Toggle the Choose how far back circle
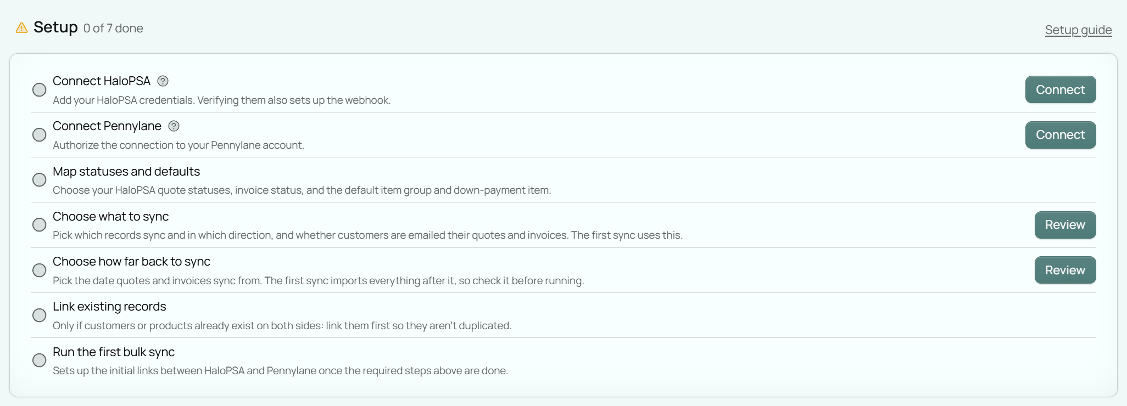This screenshot has width=1127, height=406. click(x=40, y=270)
